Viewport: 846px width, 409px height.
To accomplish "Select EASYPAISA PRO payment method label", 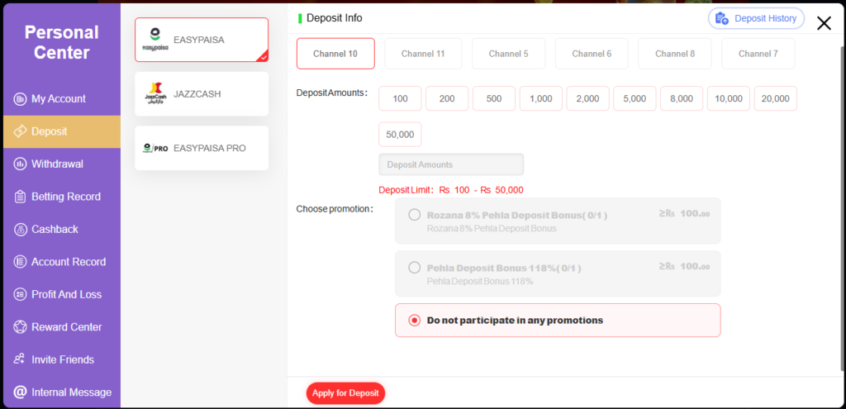I will 209,148.
